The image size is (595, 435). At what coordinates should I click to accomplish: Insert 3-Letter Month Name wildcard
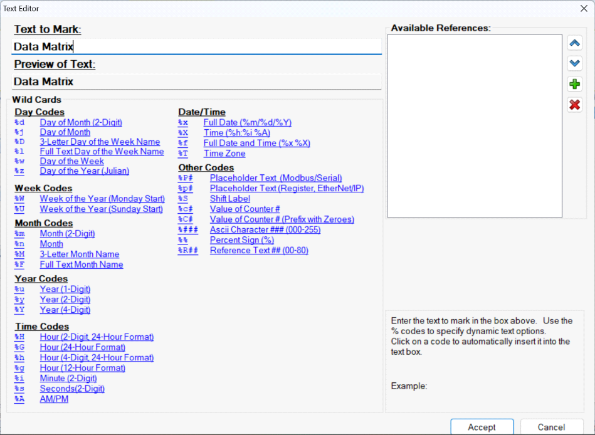[x=79, y=254]
